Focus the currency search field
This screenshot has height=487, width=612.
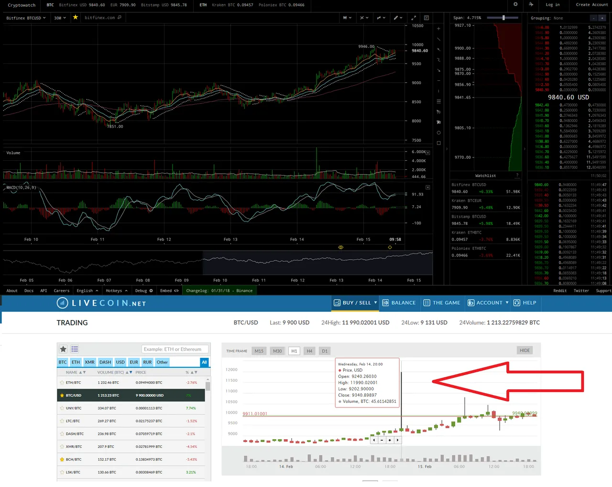[175, 349]
